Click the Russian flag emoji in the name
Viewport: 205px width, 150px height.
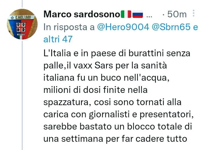pyautogui.click(x=138, y=14)
